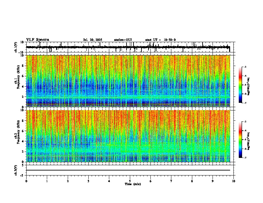Click the "-3" label on ch.1 color bar
263x203 pixels.
point(245,67)
